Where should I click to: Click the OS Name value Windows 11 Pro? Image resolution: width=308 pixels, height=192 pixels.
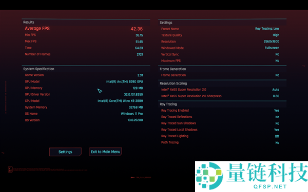point(132,114)
